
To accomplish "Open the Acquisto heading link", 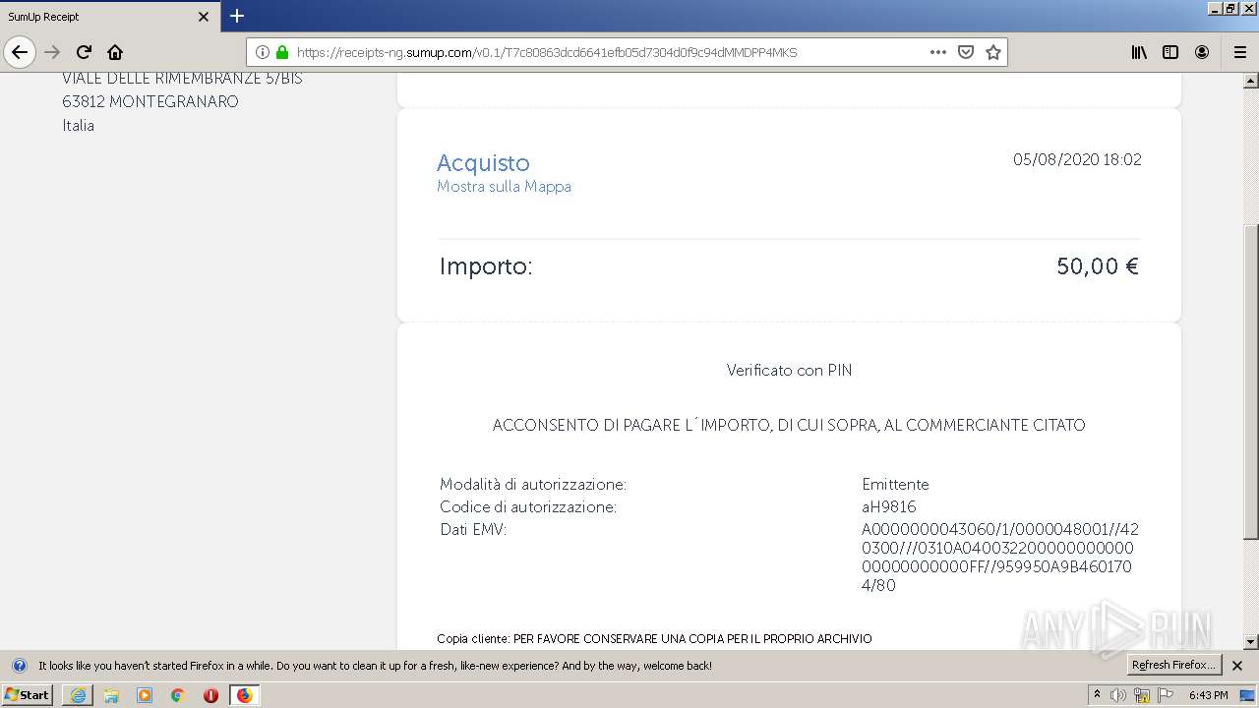I will pyautogui.click(x=483, y=163).
